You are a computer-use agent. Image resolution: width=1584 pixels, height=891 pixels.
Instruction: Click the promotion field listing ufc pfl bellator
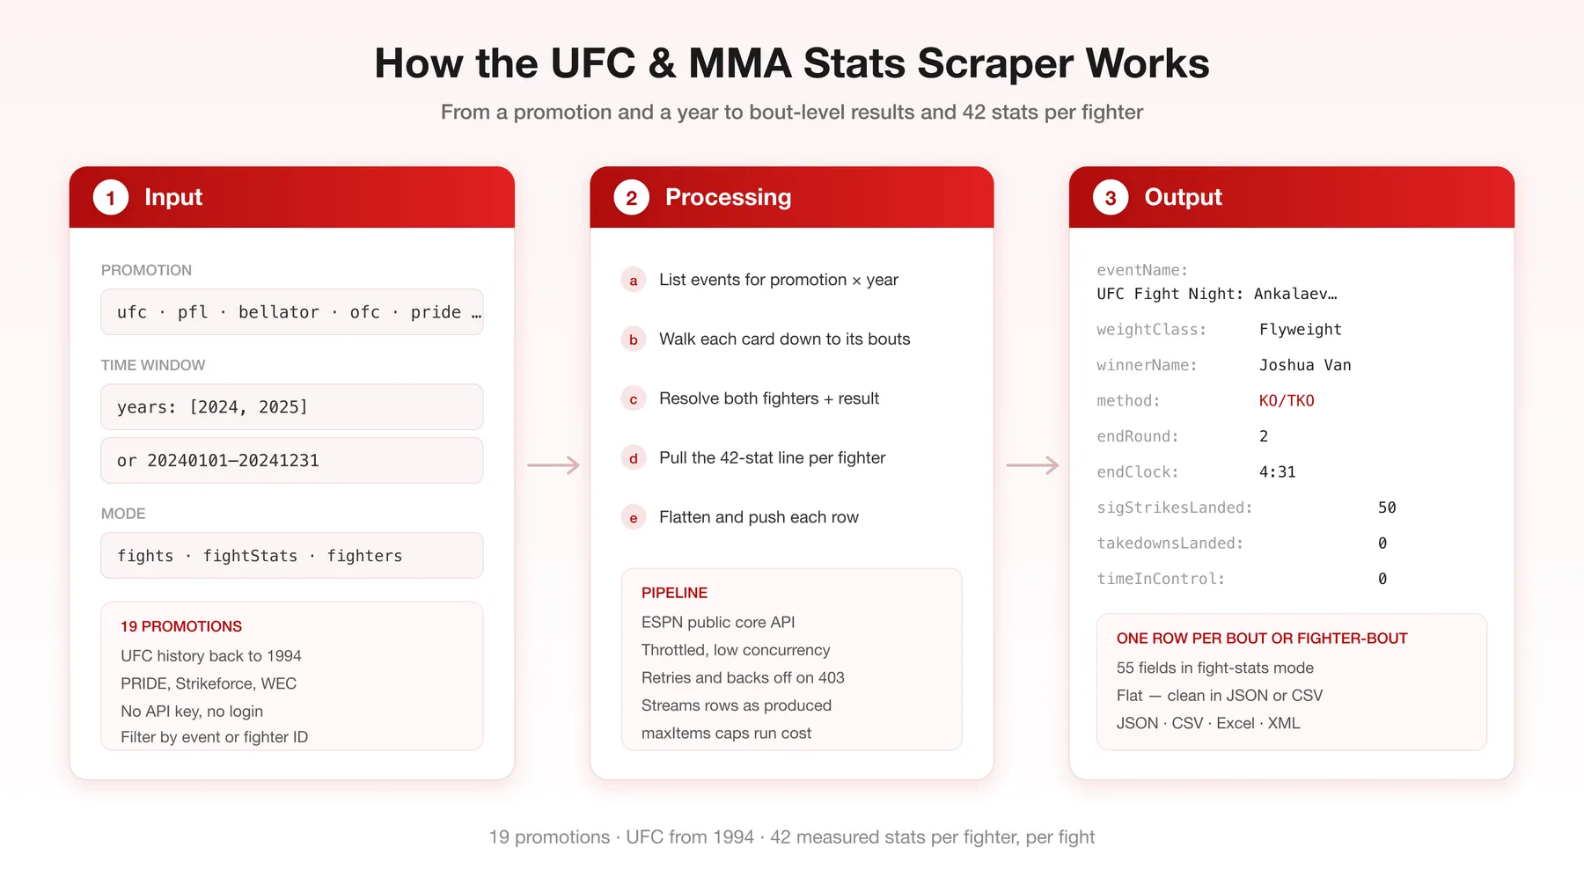click(x=292, y=312)
